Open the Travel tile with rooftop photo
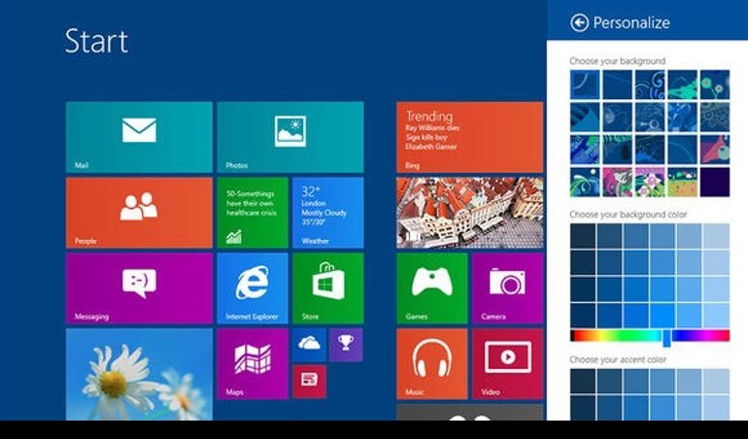This screenshot has height=439, width=748. point(470,213)
